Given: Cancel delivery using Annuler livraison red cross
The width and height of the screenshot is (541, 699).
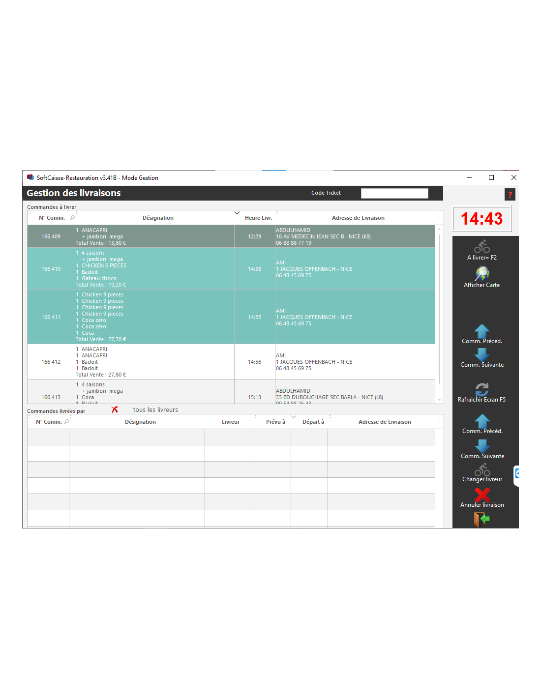Looking at the screenshot, I should pyautogui.click(x=482, y=495).
